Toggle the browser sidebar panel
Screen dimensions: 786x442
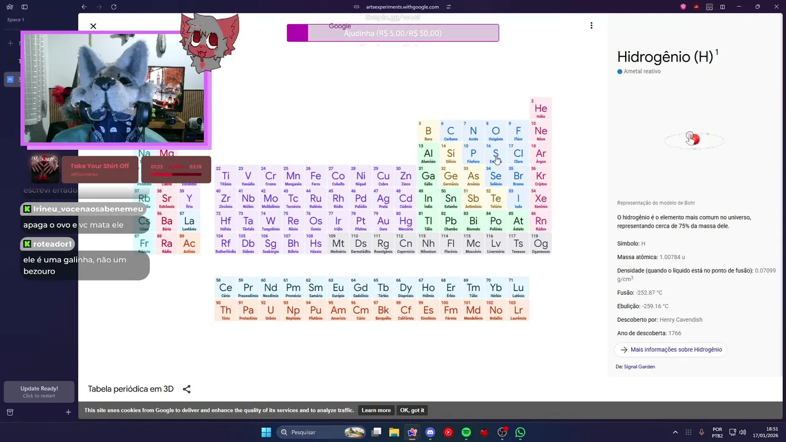(25, 7)
